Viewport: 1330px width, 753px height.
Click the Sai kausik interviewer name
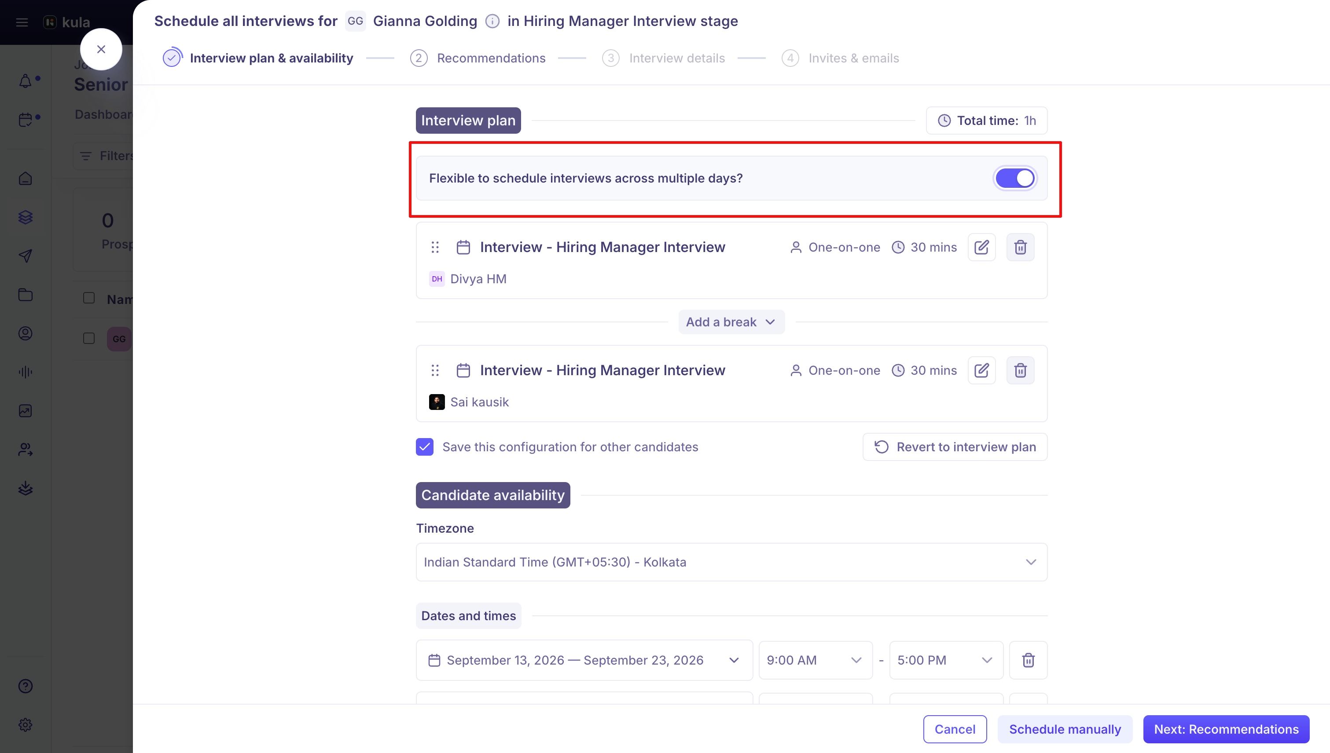point(479,402)
